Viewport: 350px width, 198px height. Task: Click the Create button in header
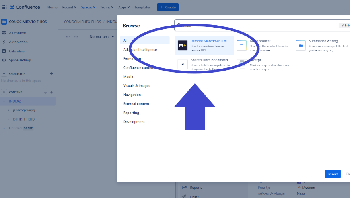(168, 7)
